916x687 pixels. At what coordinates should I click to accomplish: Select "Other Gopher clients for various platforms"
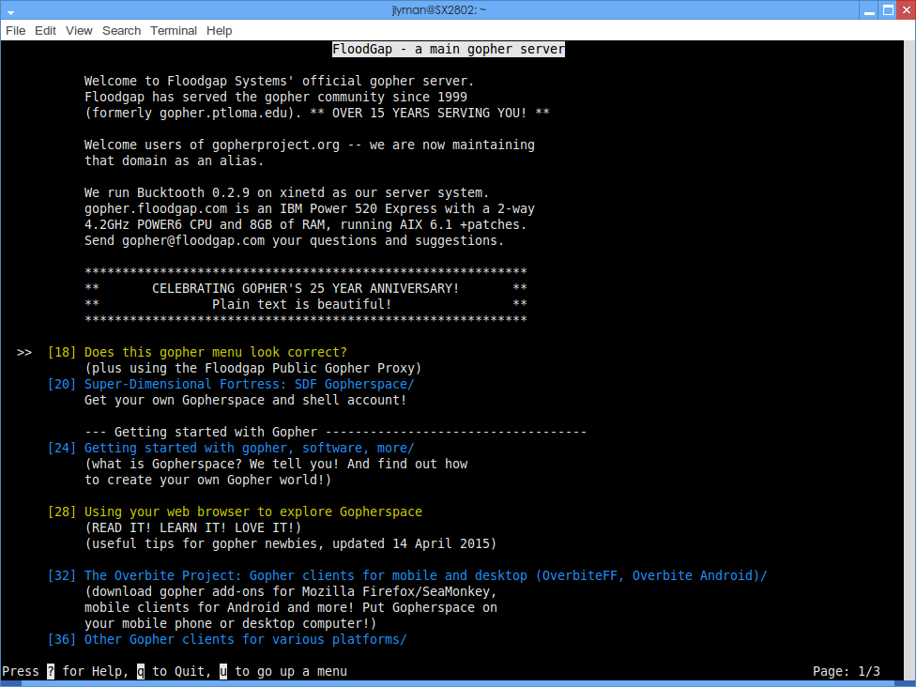(x=245, y=639)
